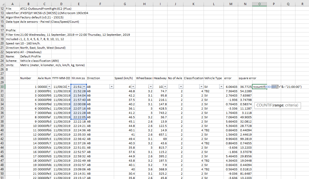This screenshot has width=309, height=179.
Task: Open the Axle Num filter dropdown
Action: 49,87
